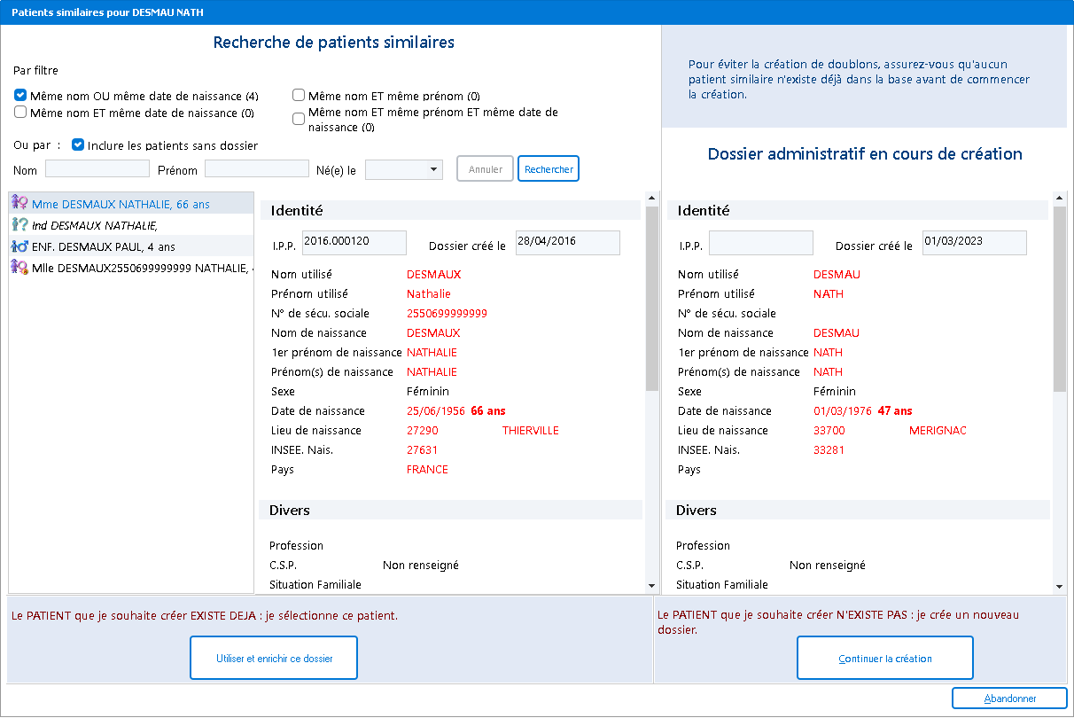Open the 'Né(e) le' date dropdown
This screenshot has height=718, width=1074.
(433, 169)
